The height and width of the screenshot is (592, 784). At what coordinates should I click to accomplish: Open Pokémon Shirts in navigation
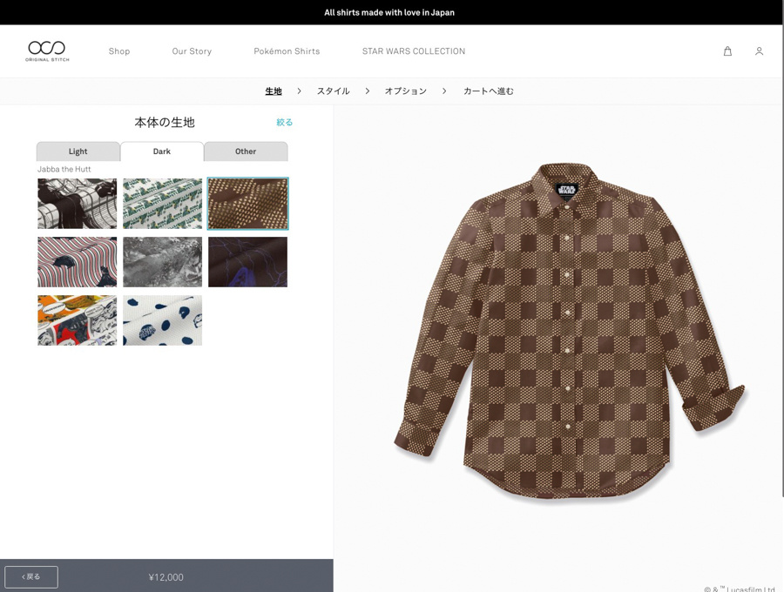coord(287,51)
